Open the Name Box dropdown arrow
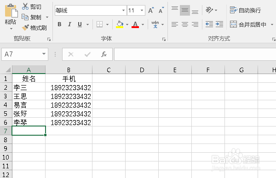 [44, 54]
